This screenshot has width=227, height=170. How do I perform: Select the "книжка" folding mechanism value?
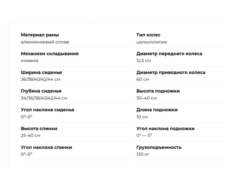pos(30,60)
